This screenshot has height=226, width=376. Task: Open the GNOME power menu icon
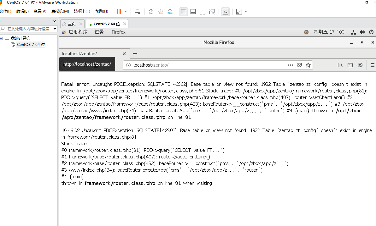(371, 32)
